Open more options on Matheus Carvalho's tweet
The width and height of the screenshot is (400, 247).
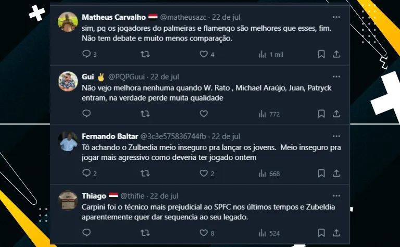336,17
